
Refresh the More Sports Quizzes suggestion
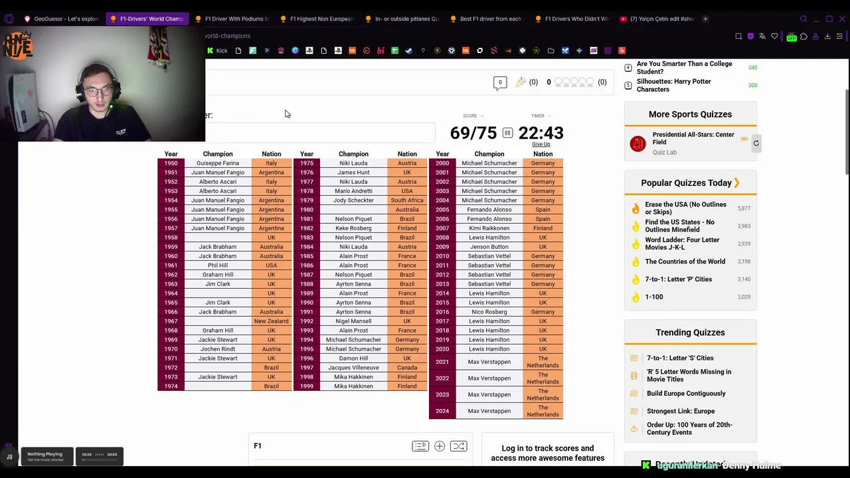click(x=756, y=143)
